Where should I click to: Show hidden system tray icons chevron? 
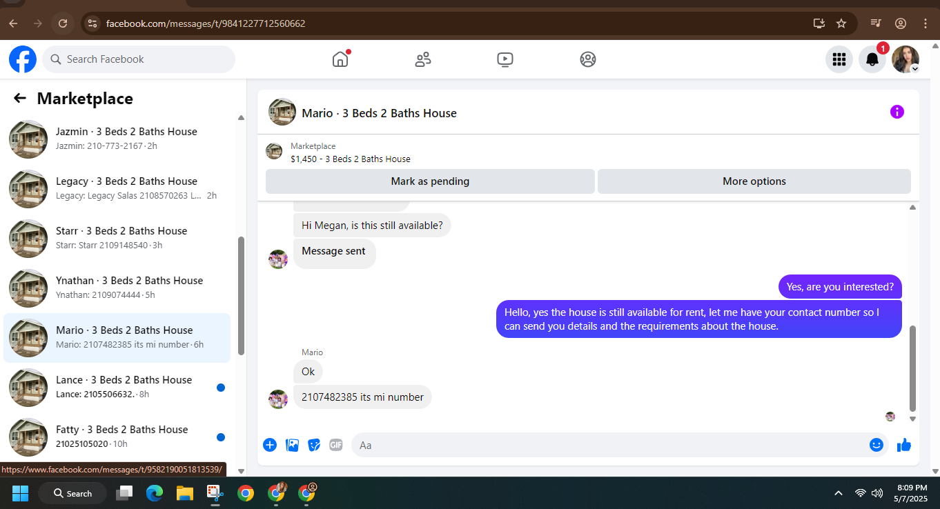(839, 493)
